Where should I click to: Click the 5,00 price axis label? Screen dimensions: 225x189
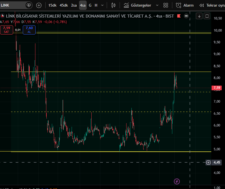tap(217, 149)
